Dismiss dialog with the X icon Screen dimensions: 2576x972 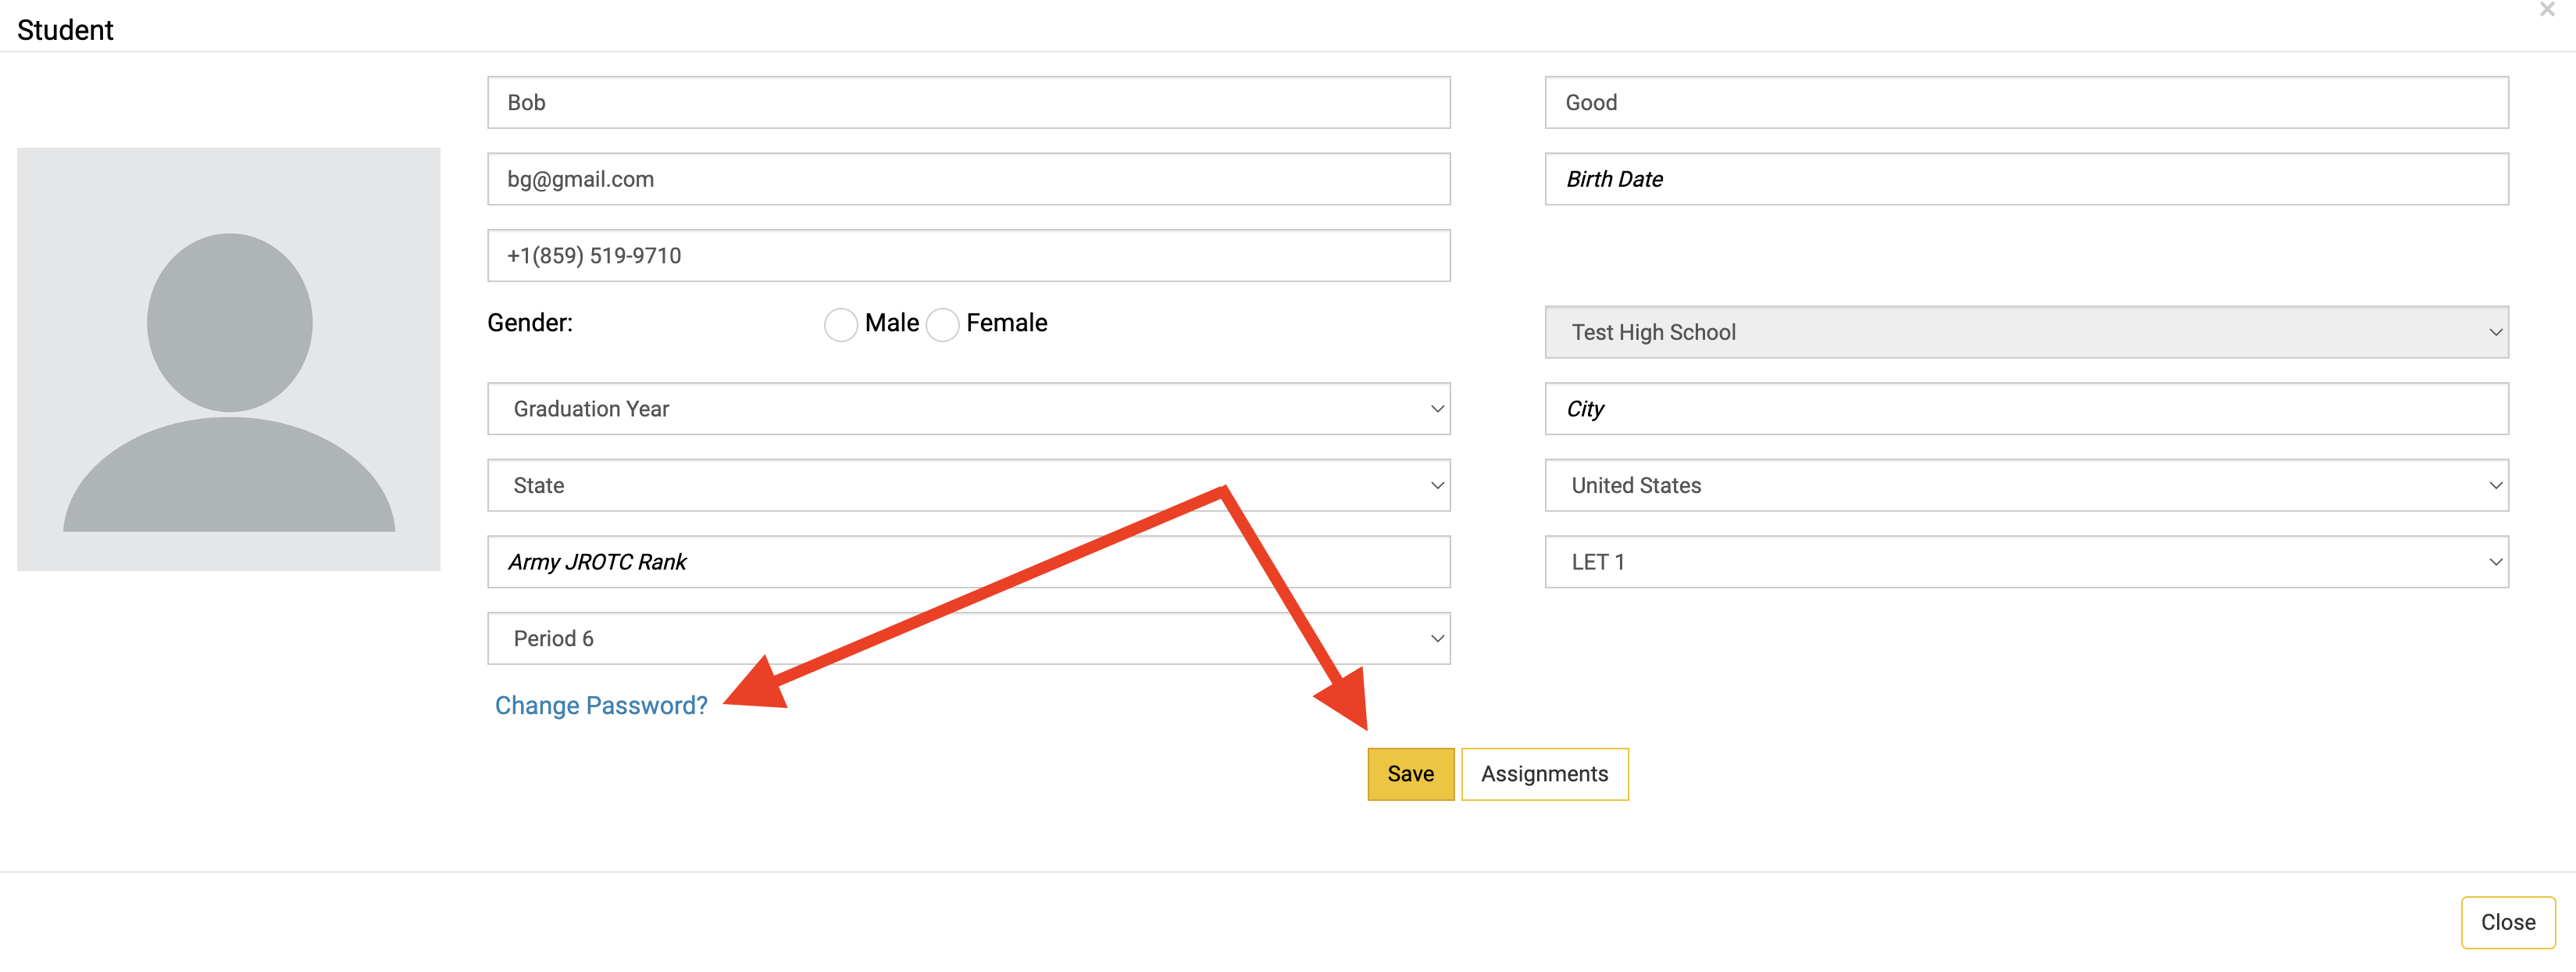click(x=2546, y=10)
